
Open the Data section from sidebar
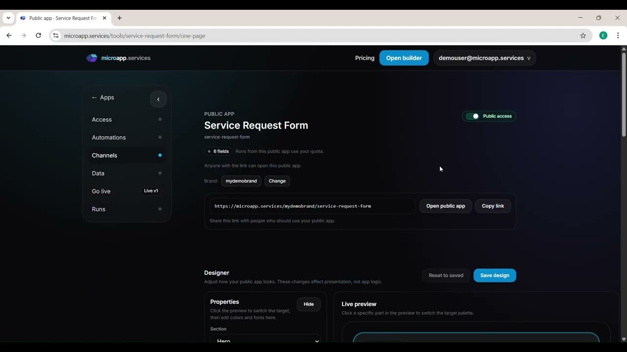click(98, 173)
